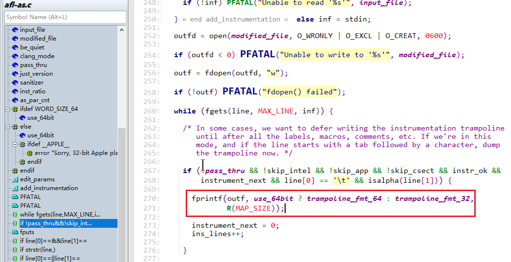Select be_quiet variable symbol

pyautogui.click(x=32, y=47)
